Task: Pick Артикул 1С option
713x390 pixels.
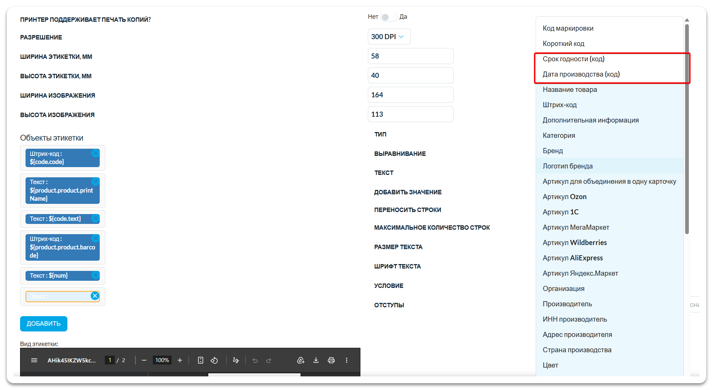Action: 610,212
